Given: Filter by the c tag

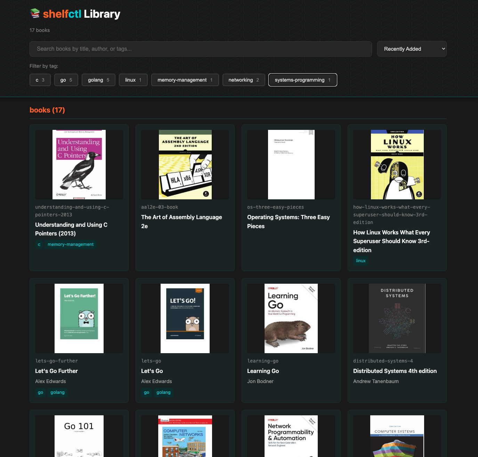Looking at the screenshot, I should coord(40,80).
